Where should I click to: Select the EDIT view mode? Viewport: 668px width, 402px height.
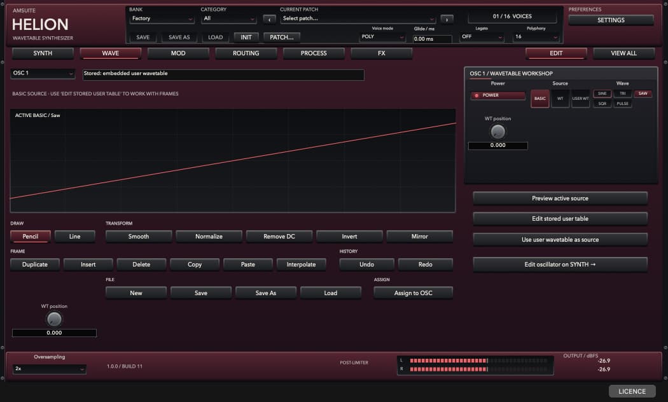pos(556,53)
